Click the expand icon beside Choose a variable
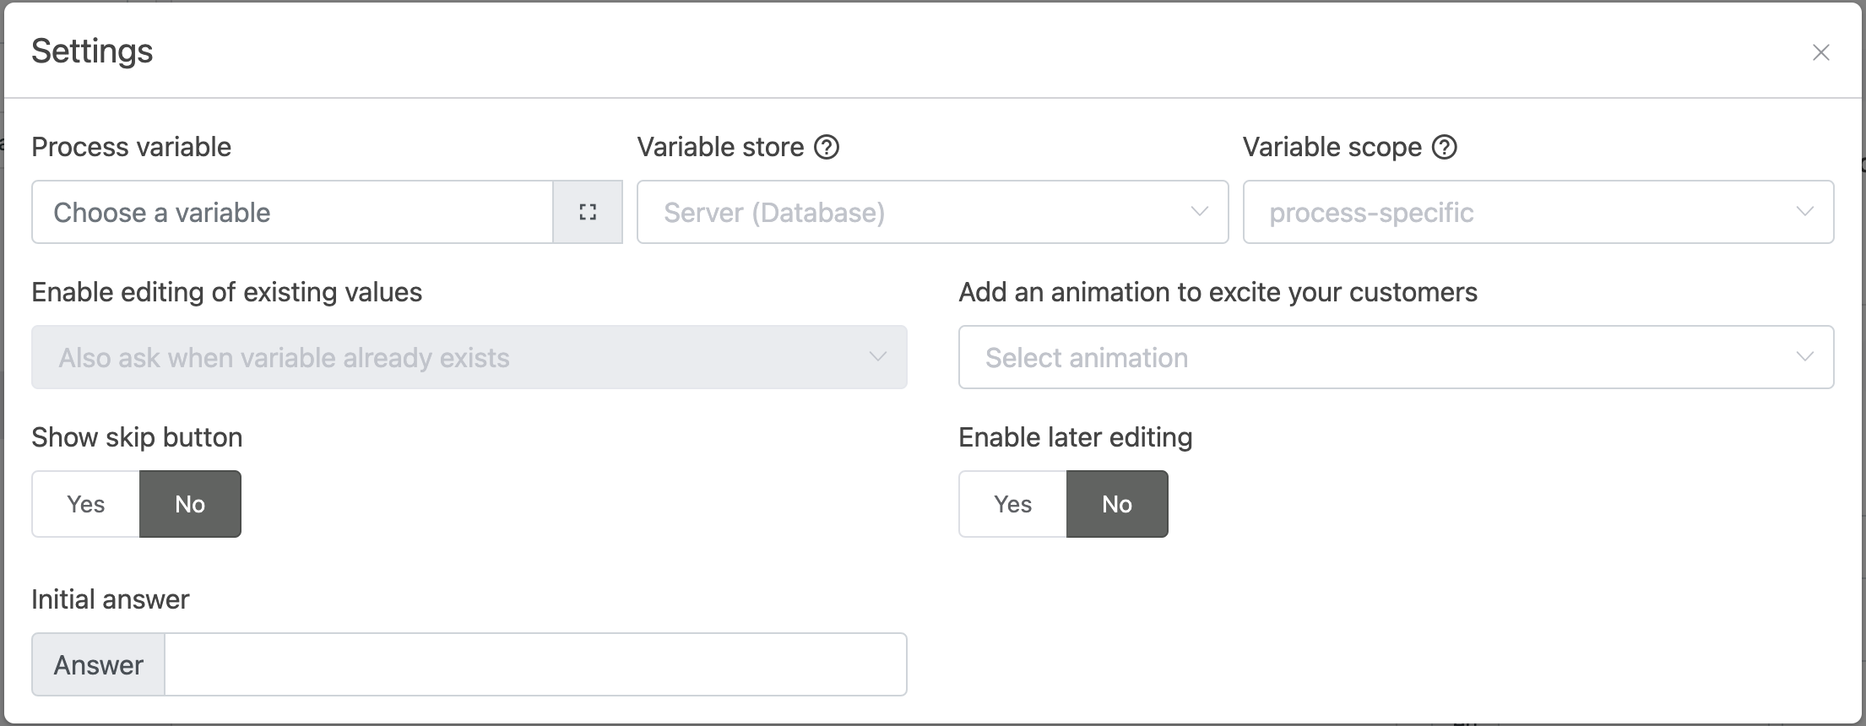 pos(588,212)
